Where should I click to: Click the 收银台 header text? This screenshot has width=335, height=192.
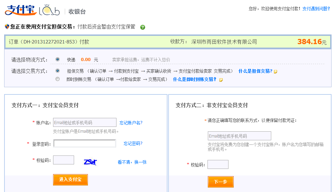pyautogui.click(x=77, y=11)
